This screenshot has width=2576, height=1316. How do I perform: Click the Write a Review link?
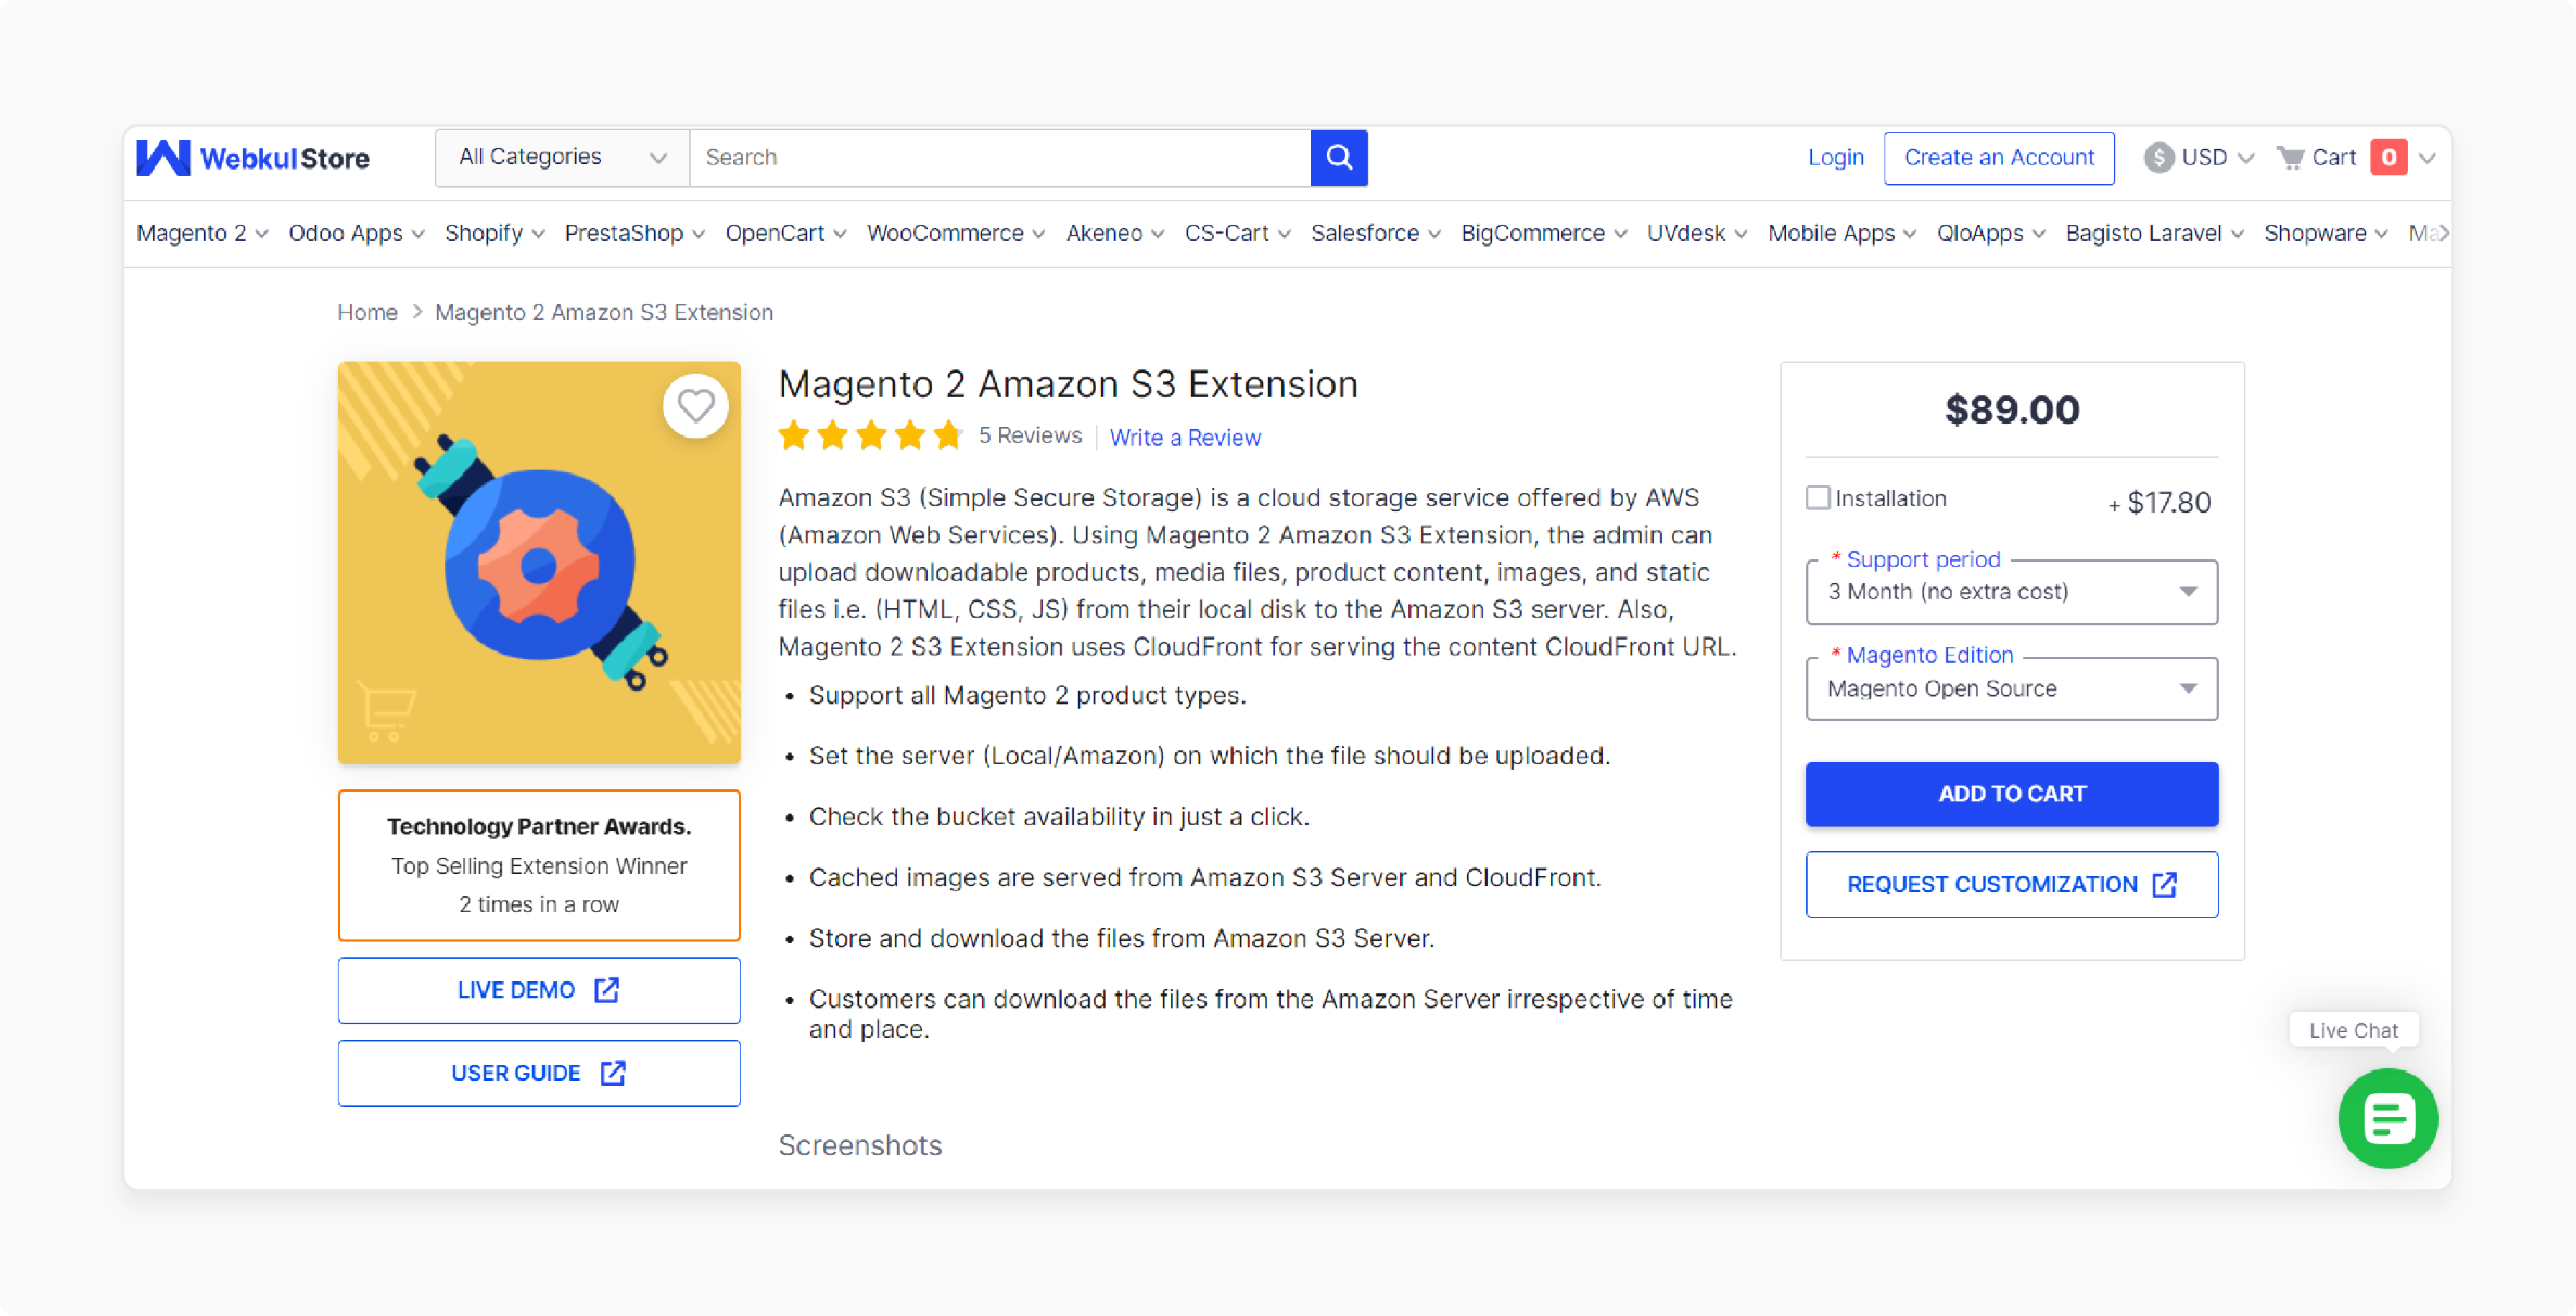(1185, 437)
